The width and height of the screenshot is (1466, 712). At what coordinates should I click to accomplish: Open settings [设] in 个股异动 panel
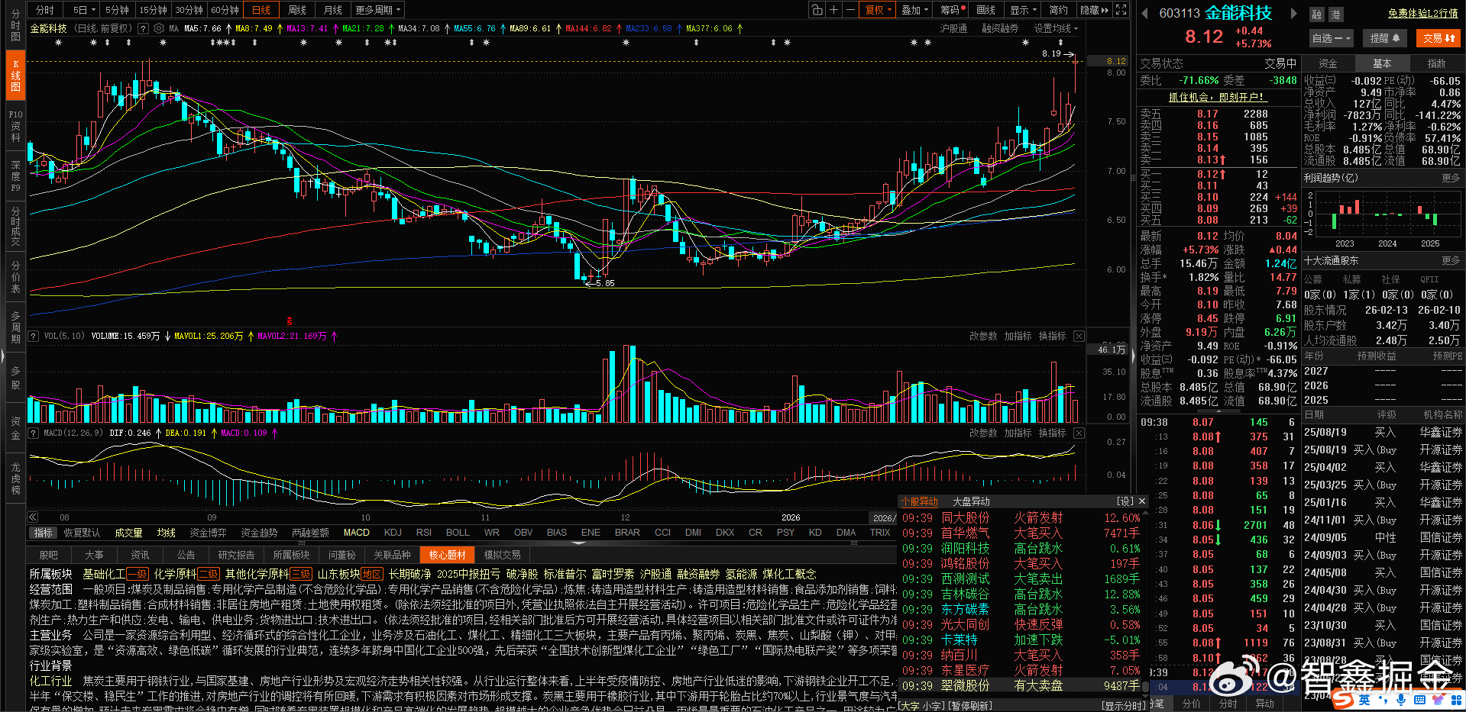click(1125, 501)
